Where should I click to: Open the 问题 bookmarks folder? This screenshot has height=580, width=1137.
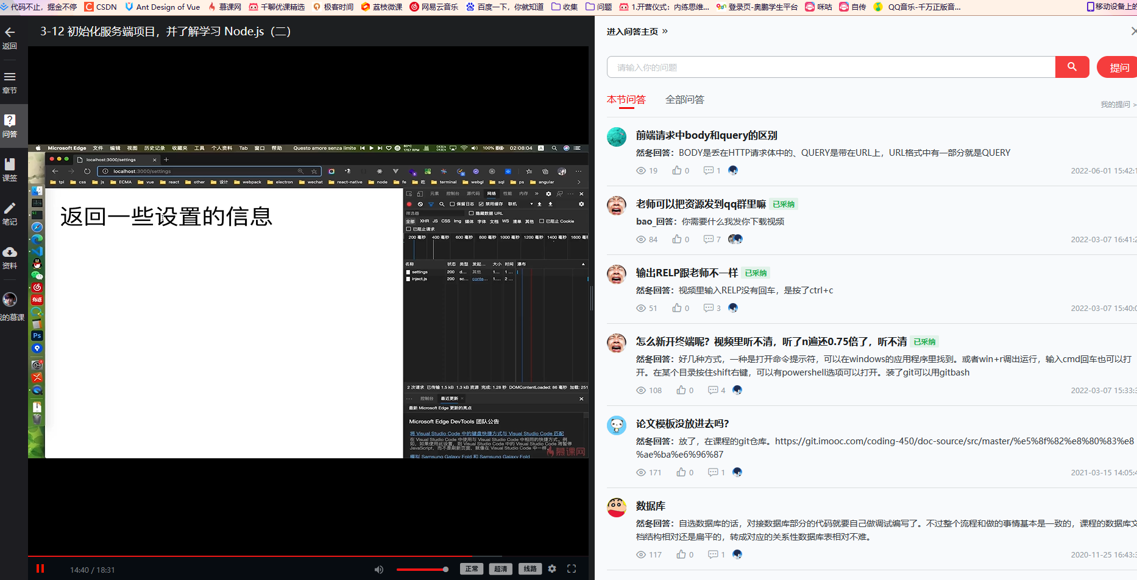pyautogui.click(x=599, y=7)
